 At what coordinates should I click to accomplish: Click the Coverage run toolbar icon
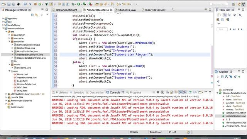[x=84, y=4]
